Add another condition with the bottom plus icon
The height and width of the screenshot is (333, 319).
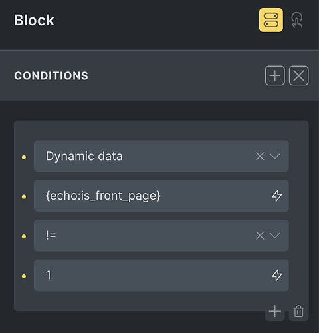point(275,311)
